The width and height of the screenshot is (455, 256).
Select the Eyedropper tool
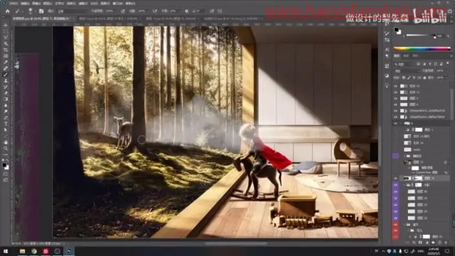tap(6, 62)
